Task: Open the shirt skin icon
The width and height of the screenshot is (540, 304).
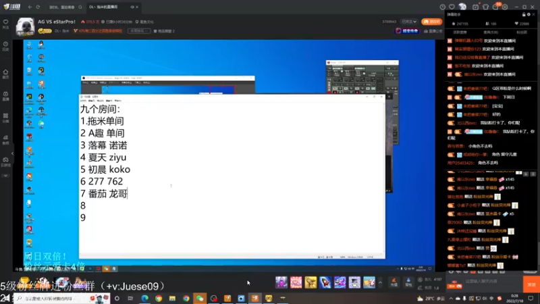Action: pos(485,7)
